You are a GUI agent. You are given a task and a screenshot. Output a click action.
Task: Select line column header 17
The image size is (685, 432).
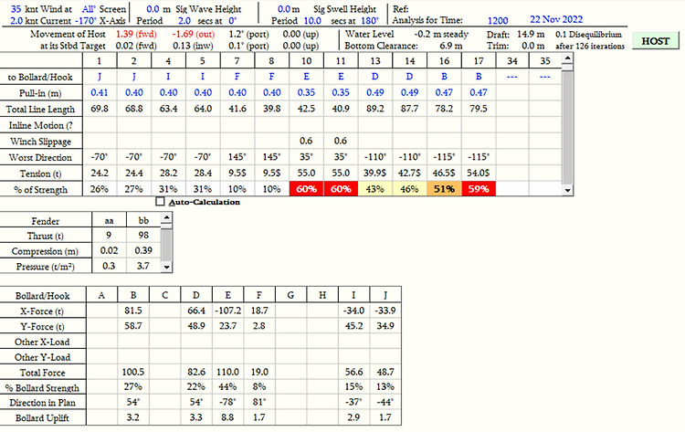pyautogui.click(x=479, y=61)
